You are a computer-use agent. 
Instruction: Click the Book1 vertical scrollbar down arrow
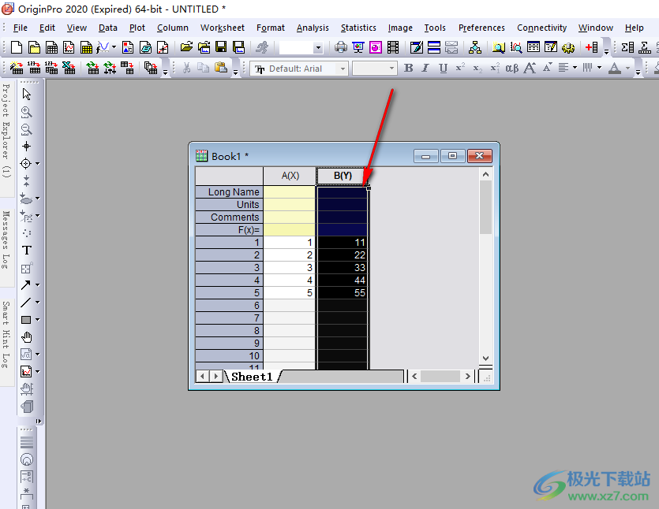486,359
